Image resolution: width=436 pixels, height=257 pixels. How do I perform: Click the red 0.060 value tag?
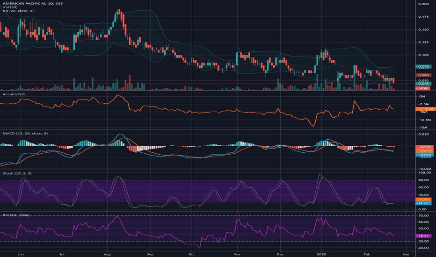(423, 75)
